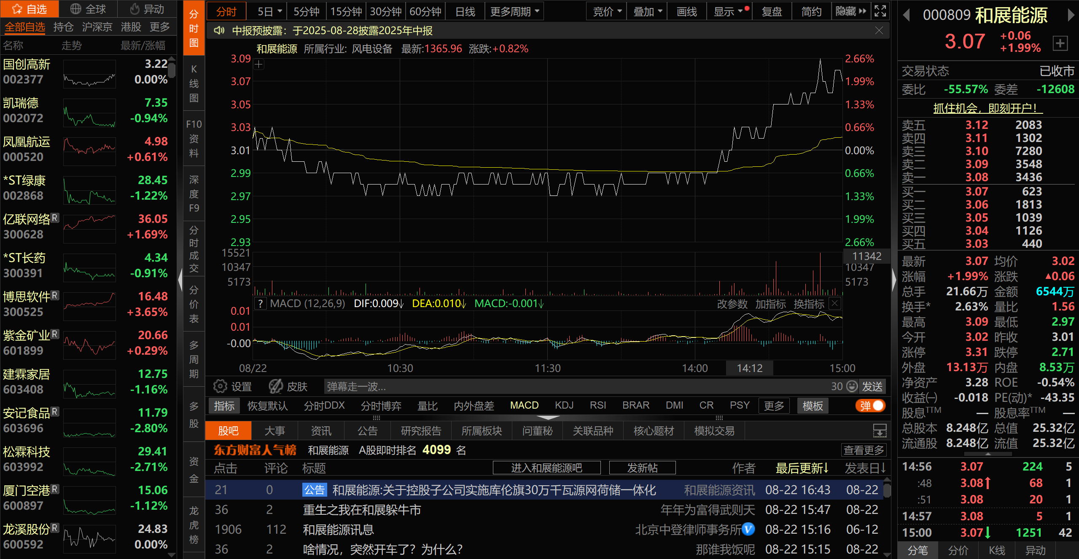Click the plus icon at chart corner

tap(259, 64)
